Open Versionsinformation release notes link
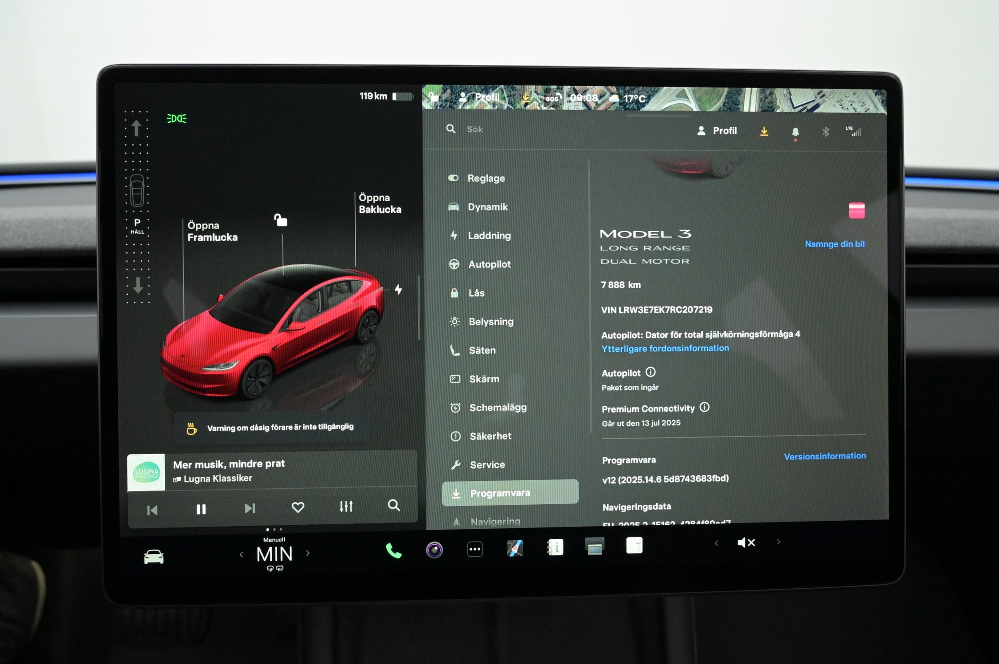 (825, 456)
